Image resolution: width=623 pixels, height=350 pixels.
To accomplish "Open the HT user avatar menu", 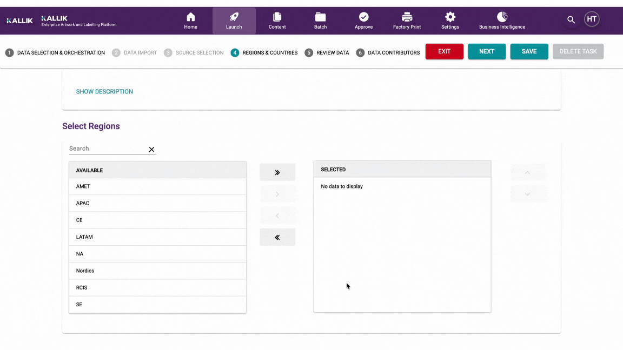I will pyautogui.click(x=592, y=19).
